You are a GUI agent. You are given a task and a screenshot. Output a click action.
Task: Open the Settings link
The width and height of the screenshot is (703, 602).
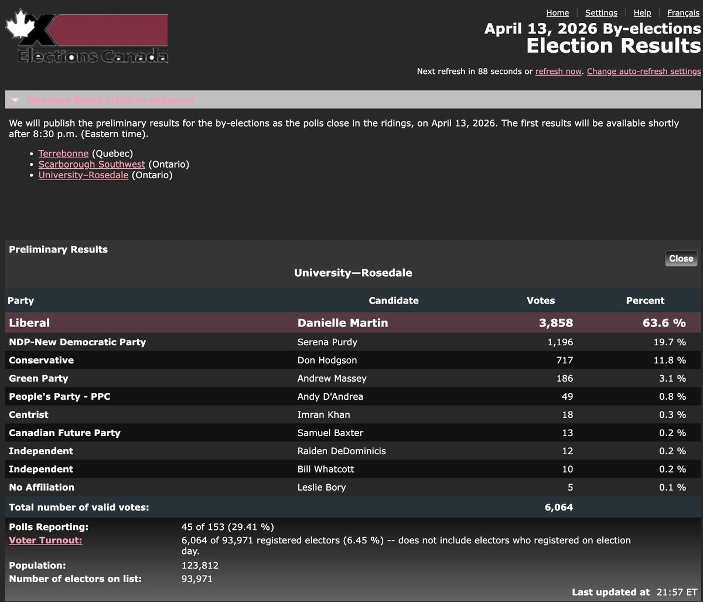click(601, 13)
